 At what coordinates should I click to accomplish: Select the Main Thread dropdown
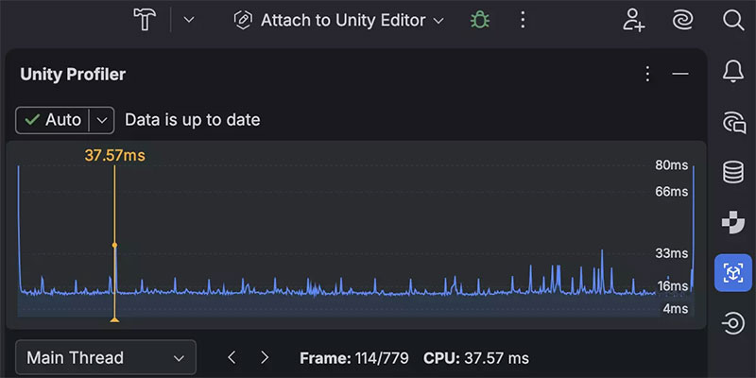point(105,357)
